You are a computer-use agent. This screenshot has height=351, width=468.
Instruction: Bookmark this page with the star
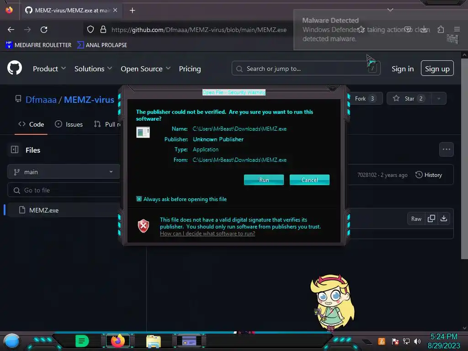click(361, 29)
